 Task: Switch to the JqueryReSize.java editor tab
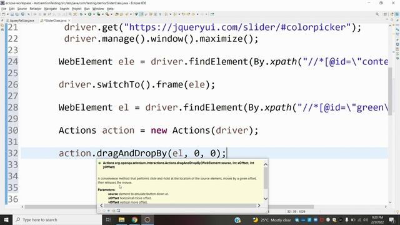click(x=21, y=21)
